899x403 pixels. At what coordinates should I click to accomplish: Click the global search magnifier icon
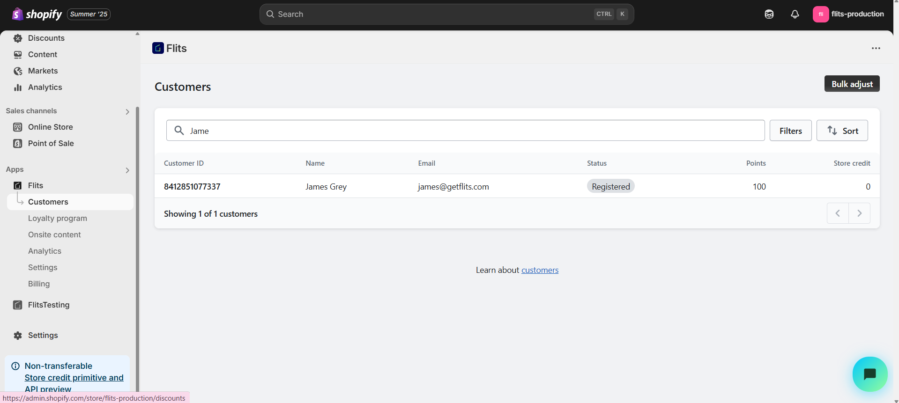[x=270, y=14]
